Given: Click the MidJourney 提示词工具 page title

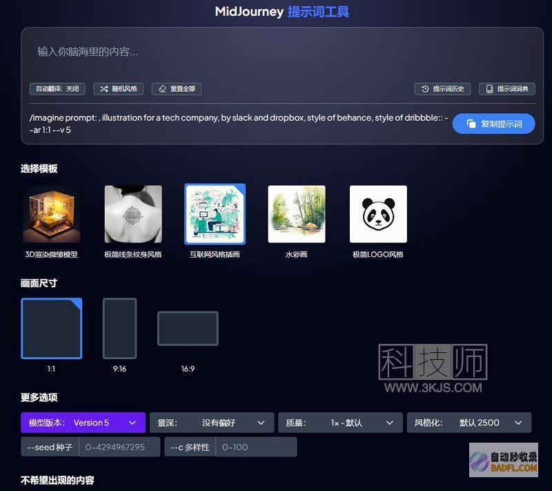Looking at the screenshot, I should pos(282,12).
